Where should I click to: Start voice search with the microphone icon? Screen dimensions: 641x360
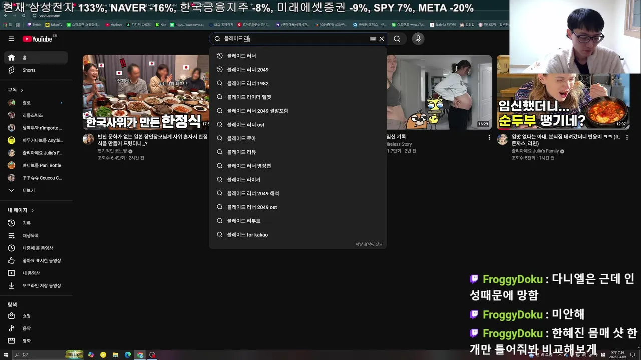pyautogui.click(x=418, y=39)
